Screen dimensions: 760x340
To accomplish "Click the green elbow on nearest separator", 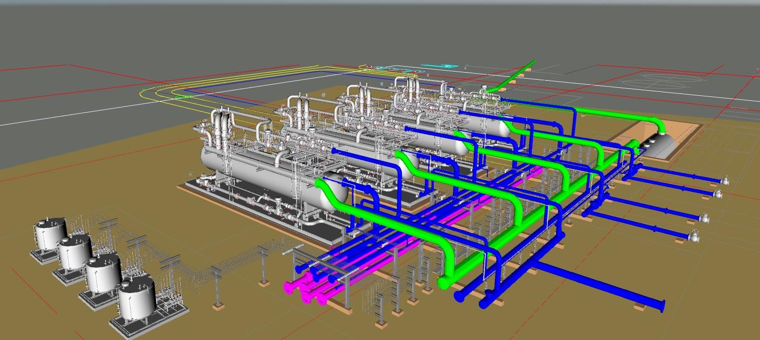I will pyautogui.click(x=323, y=188).
